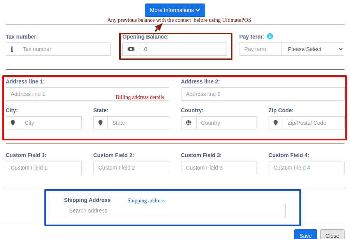
Task: Click the Pay term number input
Action: pos(259,49)
